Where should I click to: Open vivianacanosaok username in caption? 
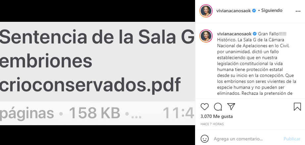[x=234, y=34]
